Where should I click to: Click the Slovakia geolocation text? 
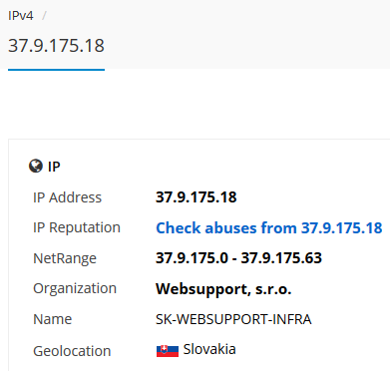point(209,349)
